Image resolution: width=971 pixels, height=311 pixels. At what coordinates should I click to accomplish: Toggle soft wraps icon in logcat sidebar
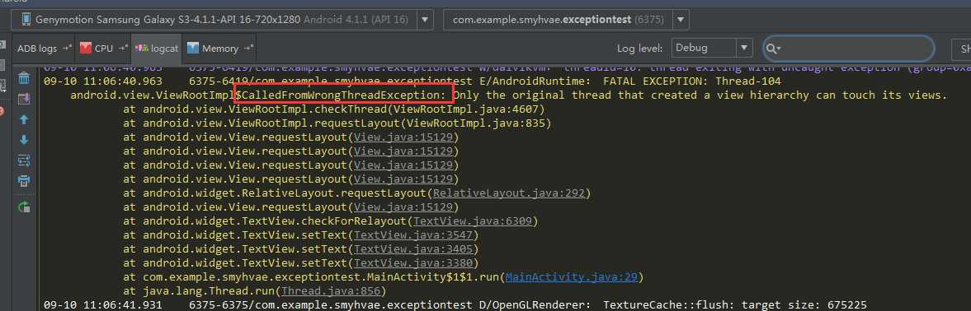pyautogui.click(x=24, y=160)
